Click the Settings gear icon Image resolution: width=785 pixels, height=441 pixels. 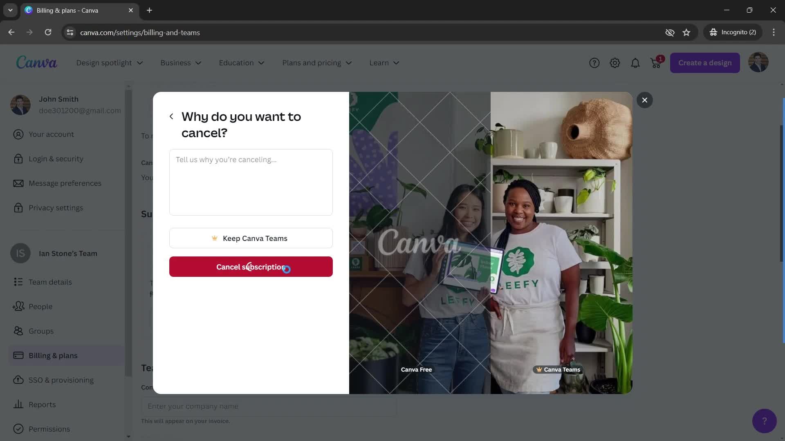point(615,62)
